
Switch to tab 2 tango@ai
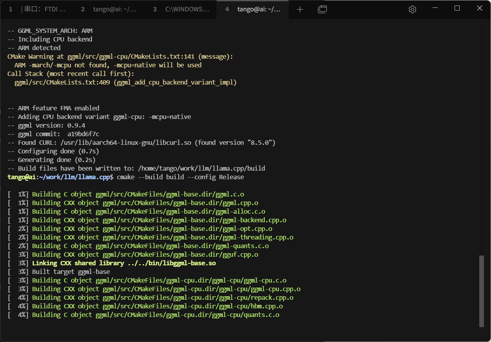click(x=109, y=9)
